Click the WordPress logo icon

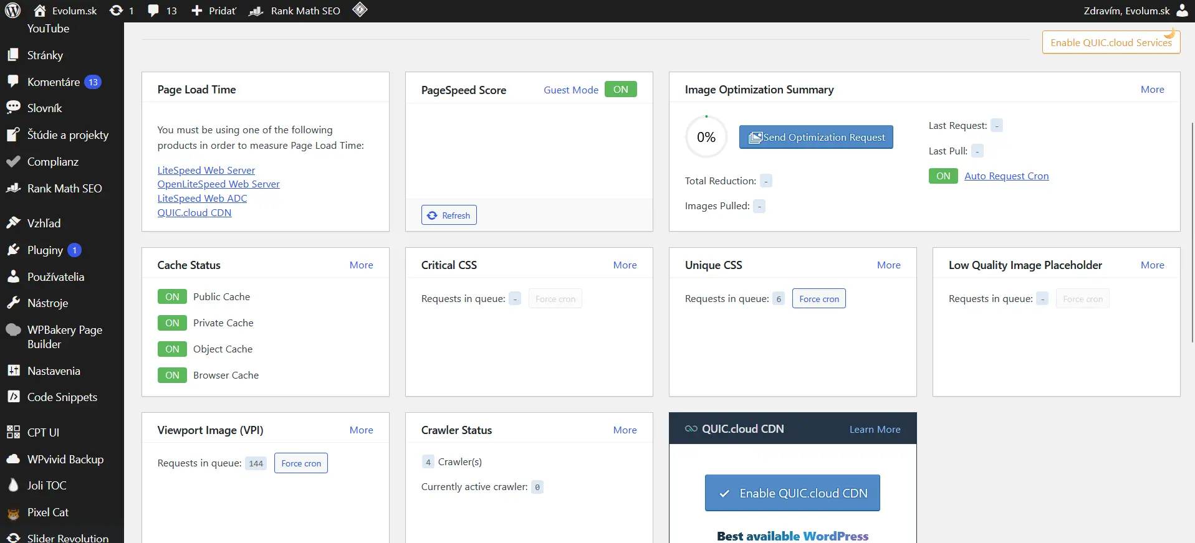point(12,11)
